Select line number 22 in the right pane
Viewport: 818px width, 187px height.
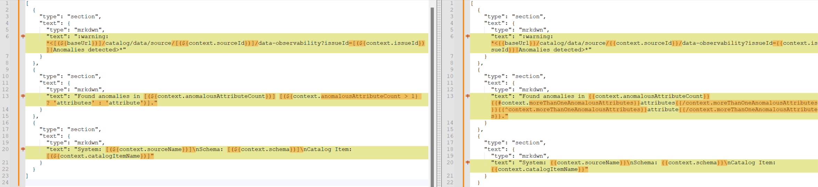pos(450,182)
